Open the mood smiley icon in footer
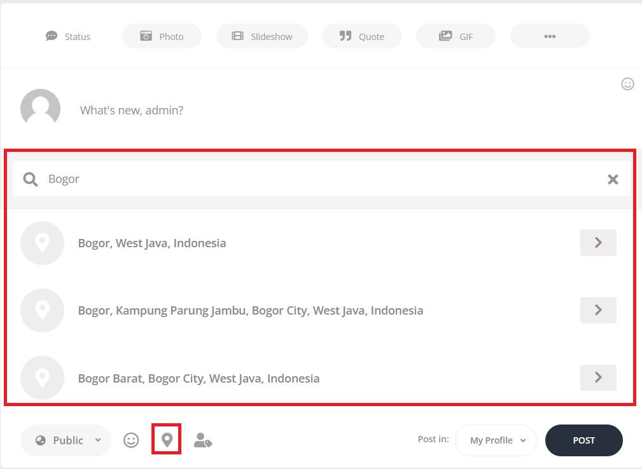This screenshot has height=469, width=642. 131,440
